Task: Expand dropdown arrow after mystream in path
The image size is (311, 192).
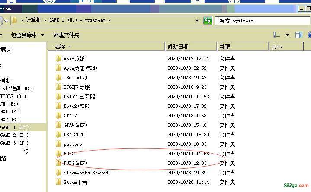Action: click(109, 20)
